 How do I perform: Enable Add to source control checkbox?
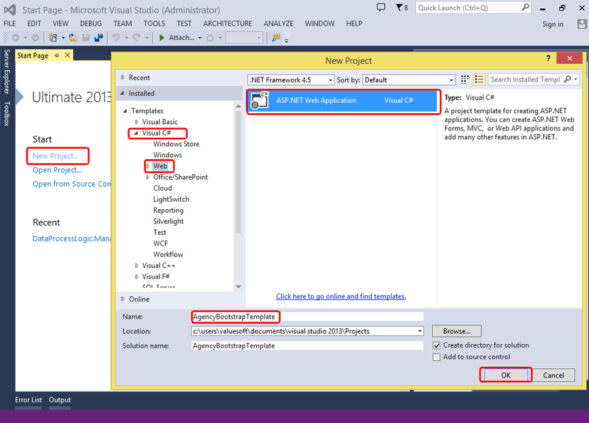[437, 357]
